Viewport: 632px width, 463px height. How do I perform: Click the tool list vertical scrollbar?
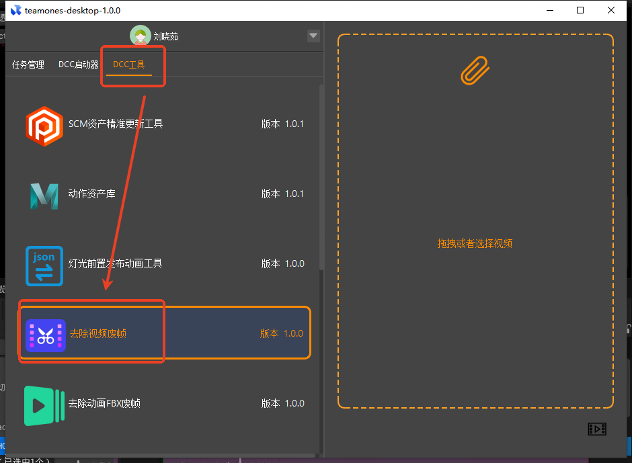point(321,175)
